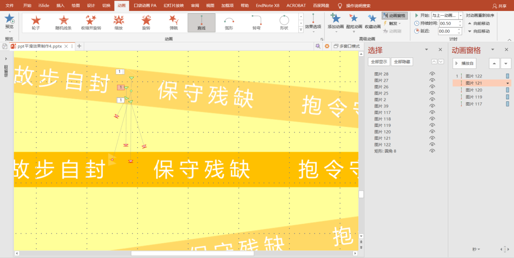This screenshot has height=258, width=514.
Task: Toggle visibility of 图片 119
Action: pyautogui.click(x=432, y=125)
